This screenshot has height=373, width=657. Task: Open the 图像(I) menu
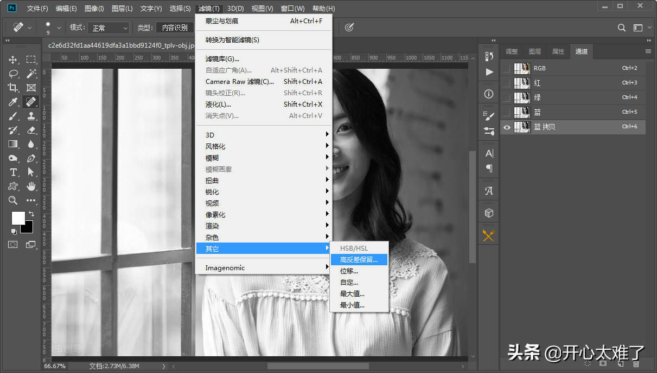(94, 9)
